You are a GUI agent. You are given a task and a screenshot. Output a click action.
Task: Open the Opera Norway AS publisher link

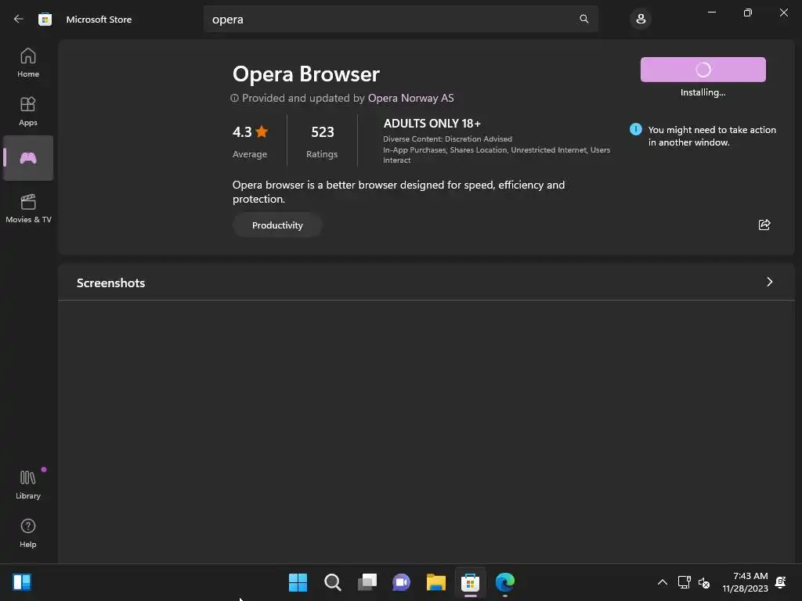(x=410, y=98)
